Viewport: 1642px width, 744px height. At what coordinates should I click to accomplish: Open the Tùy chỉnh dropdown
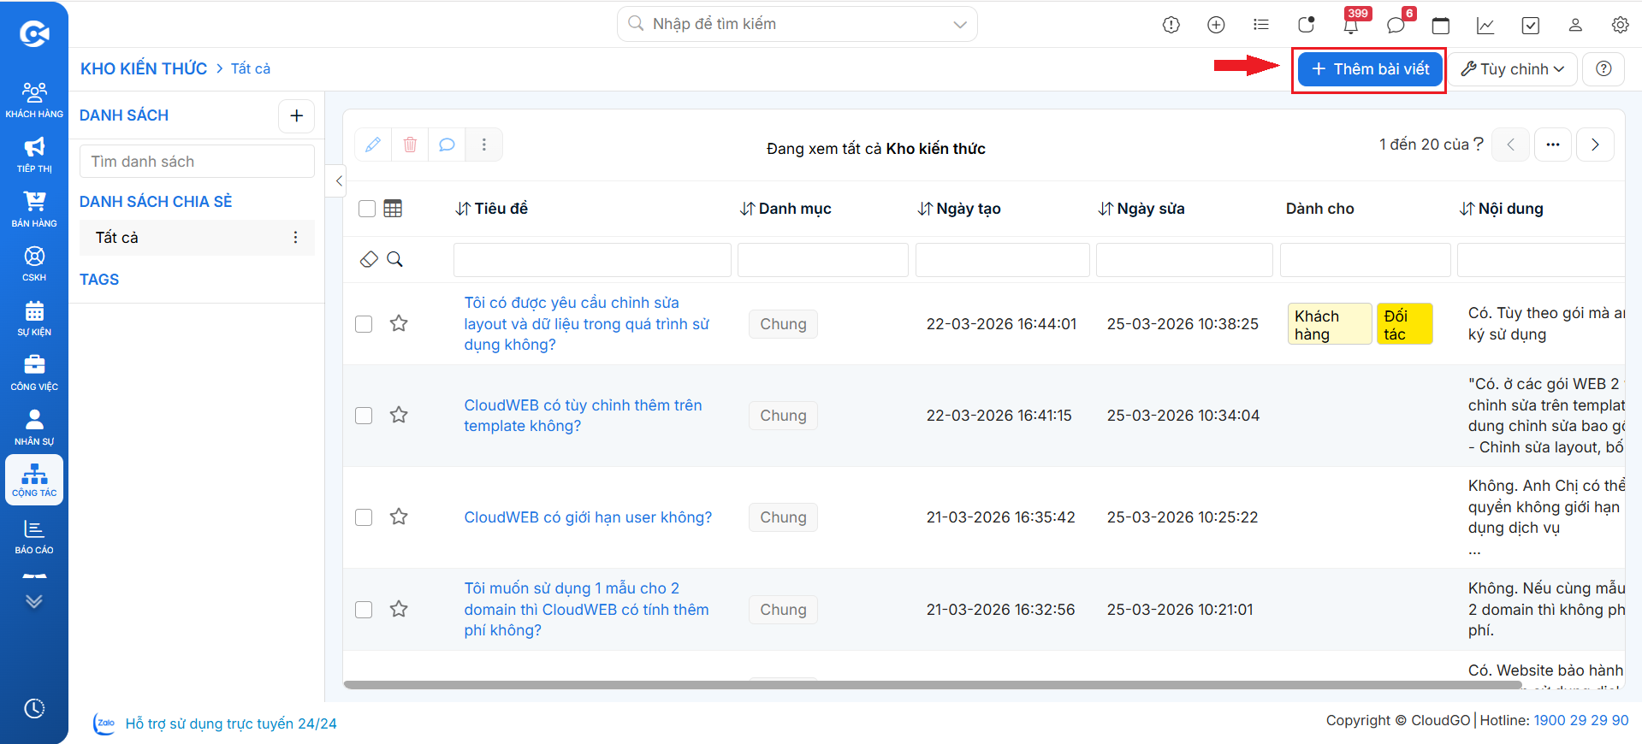(1513, 69)
